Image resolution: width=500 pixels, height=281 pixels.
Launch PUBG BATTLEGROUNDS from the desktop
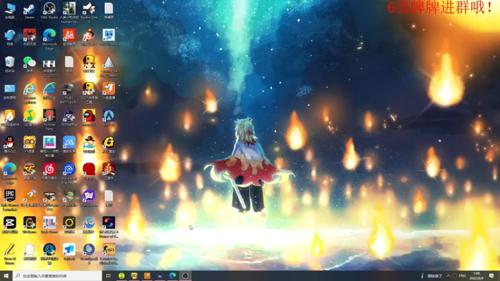click(x=69, y=93)
